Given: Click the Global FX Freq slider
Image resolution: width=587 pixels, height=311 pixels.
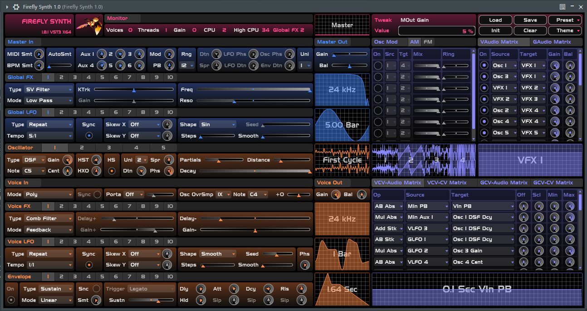Looking at the screenshot, I should 253,89.
